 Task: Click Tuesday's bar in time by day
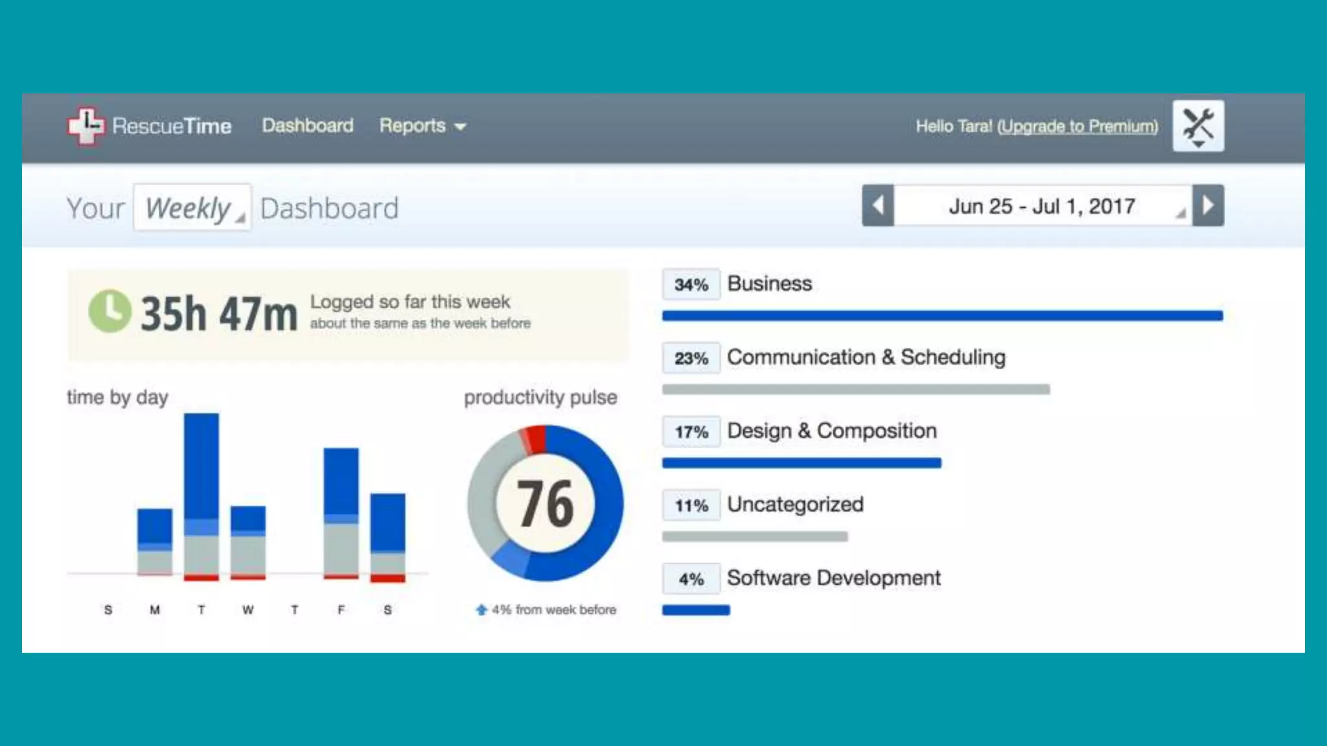(x=202, y=495)
